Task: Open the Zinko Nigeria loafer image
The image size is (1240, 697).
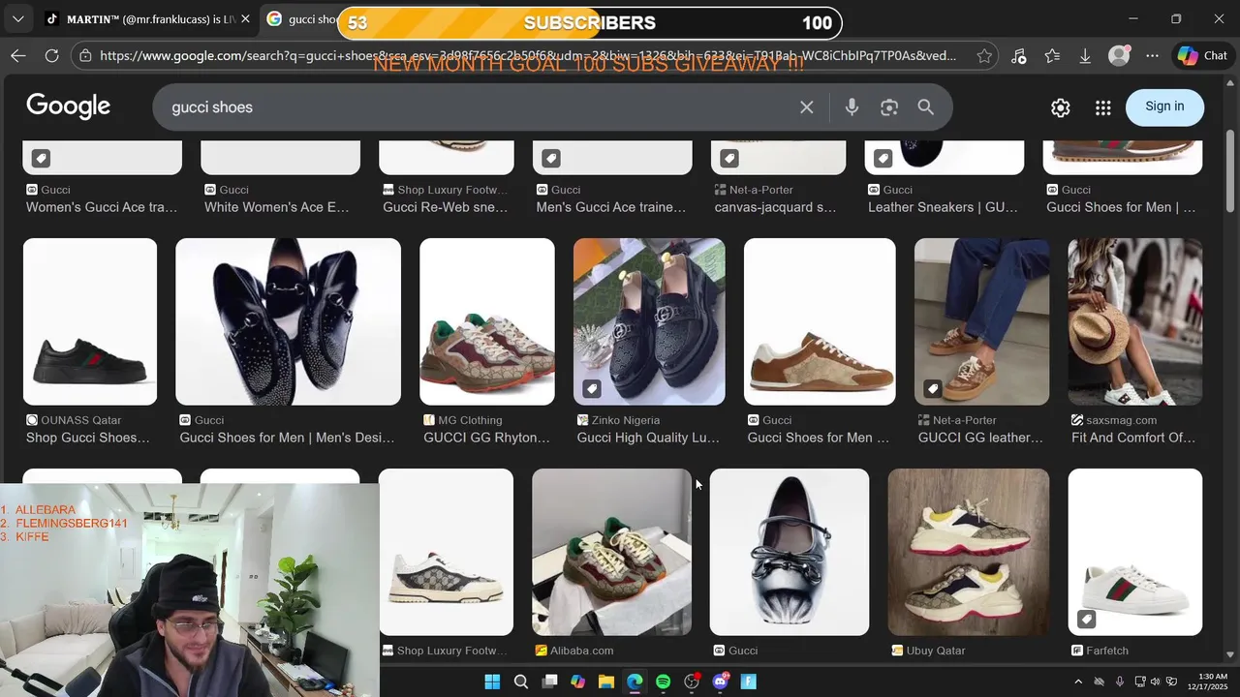Action: tap(649, 321)
